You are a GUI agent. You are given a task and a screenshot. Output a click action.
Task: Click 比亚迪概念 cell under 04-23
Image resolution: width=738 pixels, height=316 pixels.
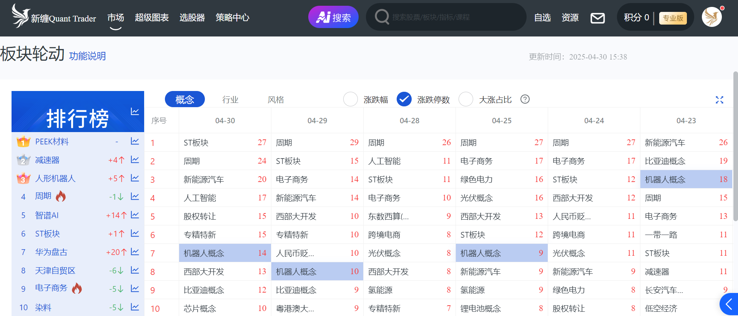pos(686,161)
